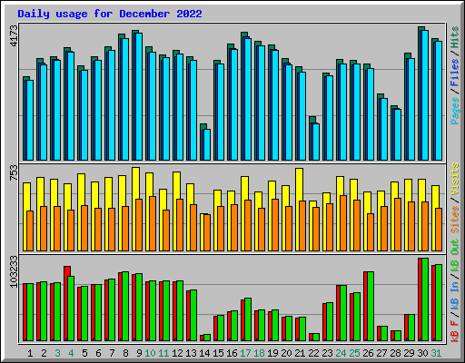The image size is (465, 363).
Task: Click day label 12 on the x-axis
Action: (x=177, y=353)
